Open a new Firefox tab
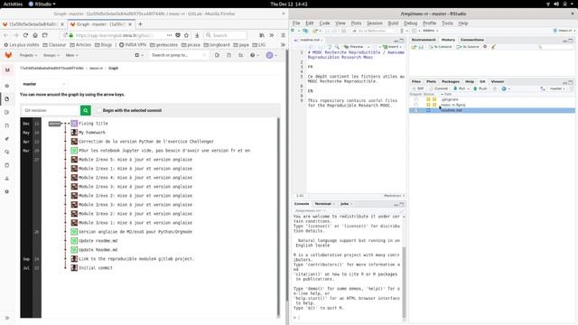 pos(140,24)
